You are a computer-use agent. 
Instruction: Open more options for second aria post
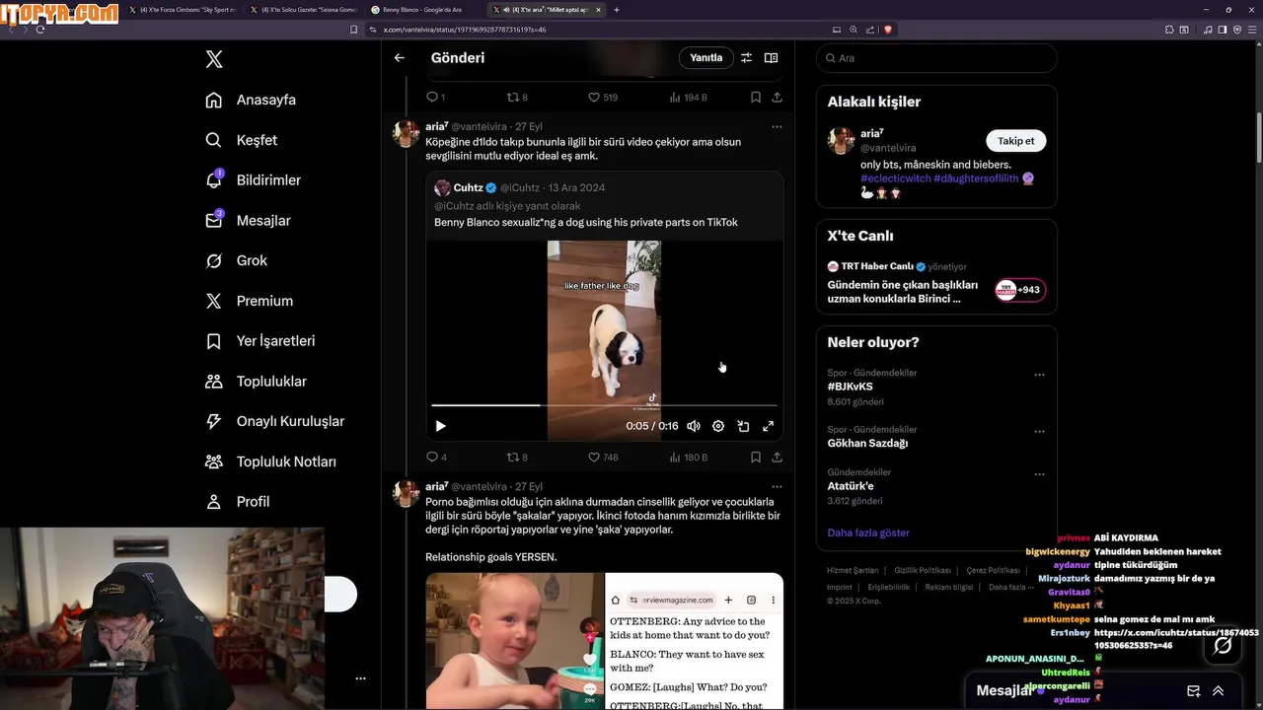pyautogui.click(x=778, y=487)
